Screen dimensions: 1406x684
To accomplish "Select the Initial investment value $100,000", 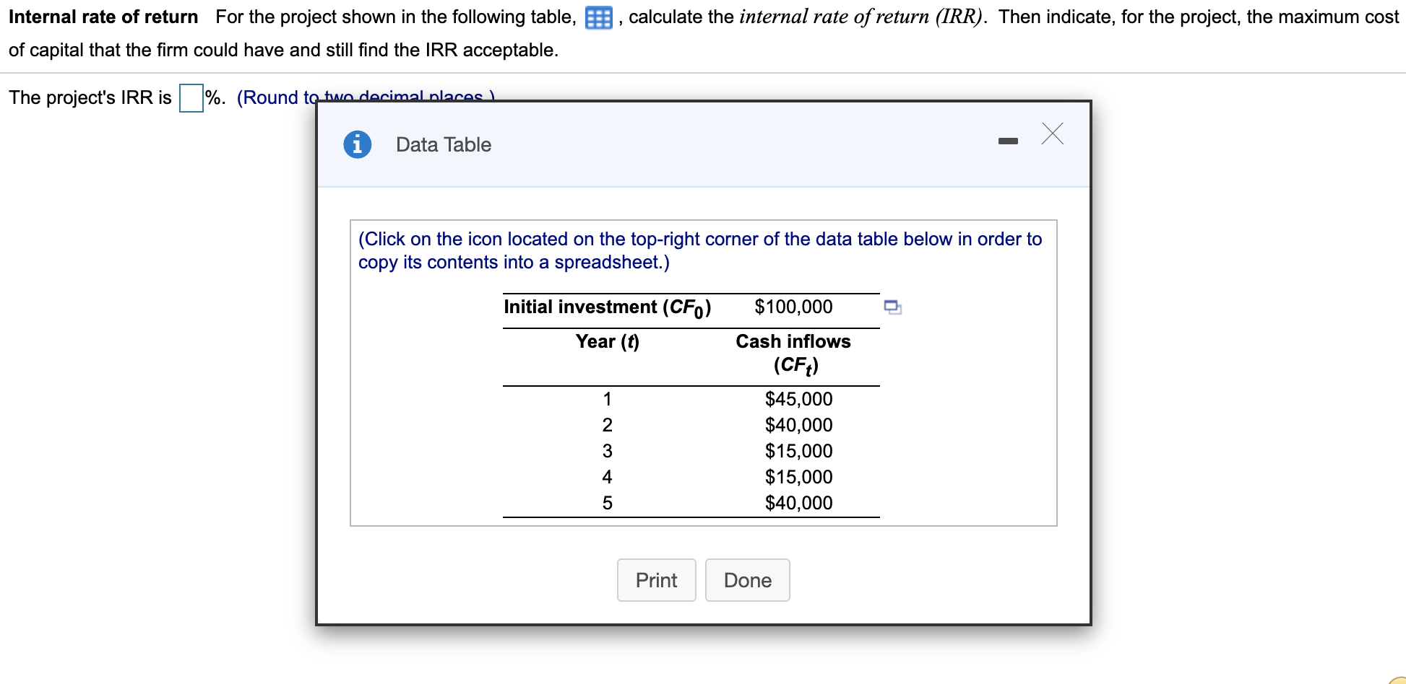I will [793, 306].
